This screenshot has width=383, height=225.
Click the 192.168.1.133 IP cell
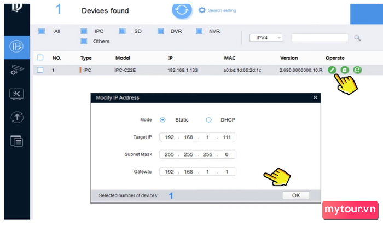(182, 70)
